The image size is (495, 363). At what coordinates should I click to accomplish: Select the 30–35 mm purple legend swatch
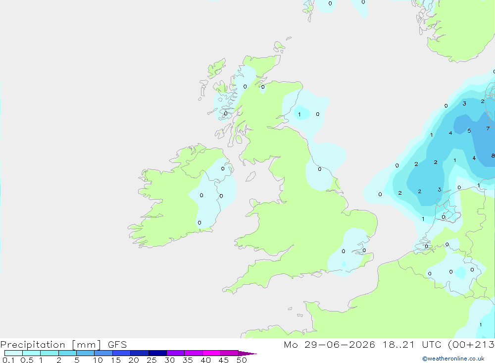pos(175,353)
